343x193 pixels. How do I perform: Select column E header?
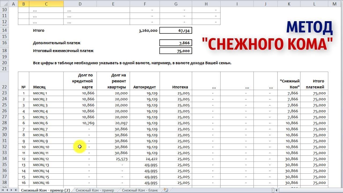[x=113, y=4]
